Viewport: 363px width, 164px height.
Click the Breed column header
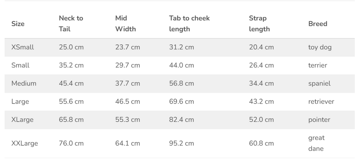[318, 24]
